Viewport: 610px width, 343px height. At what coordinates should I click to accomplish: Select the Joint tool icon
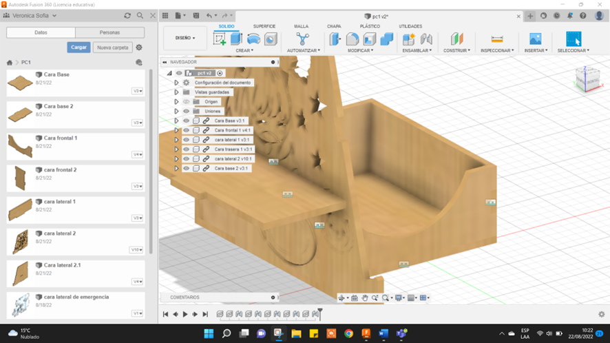[426, 39]
